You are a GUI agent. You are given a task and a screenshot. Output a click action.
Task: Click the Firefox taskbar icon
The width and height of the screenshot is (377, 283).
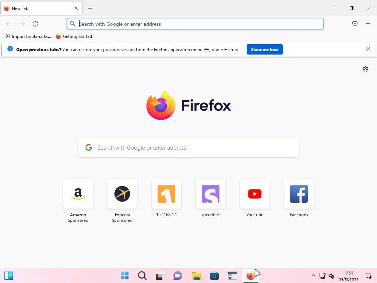point(250,276)
